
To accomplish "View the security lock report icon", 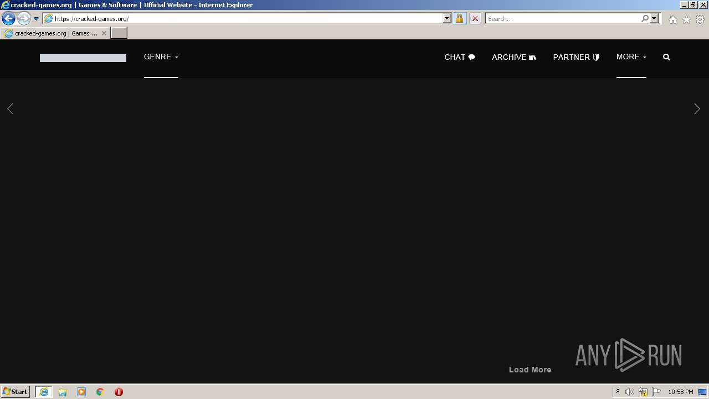I will click(459, 19).
